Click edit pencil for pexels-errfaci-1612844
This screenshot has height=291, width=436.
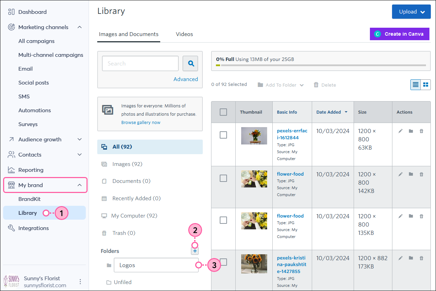point(400,131)
